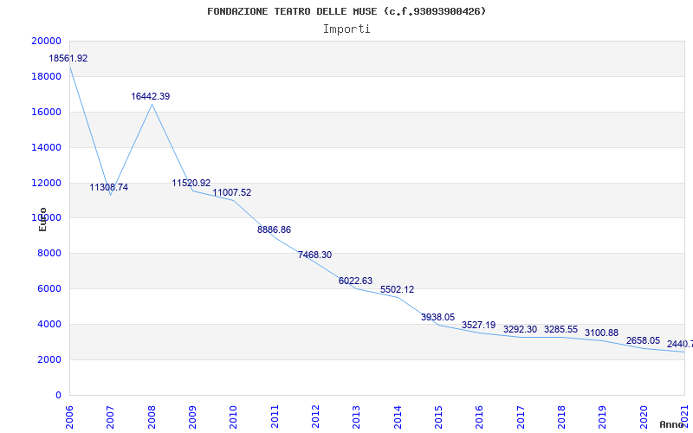Image resolution: width=693 pixels, height=433 pixels.
Task: Click the 4000 y-axis tick label
Action: [x=49, y=324]
